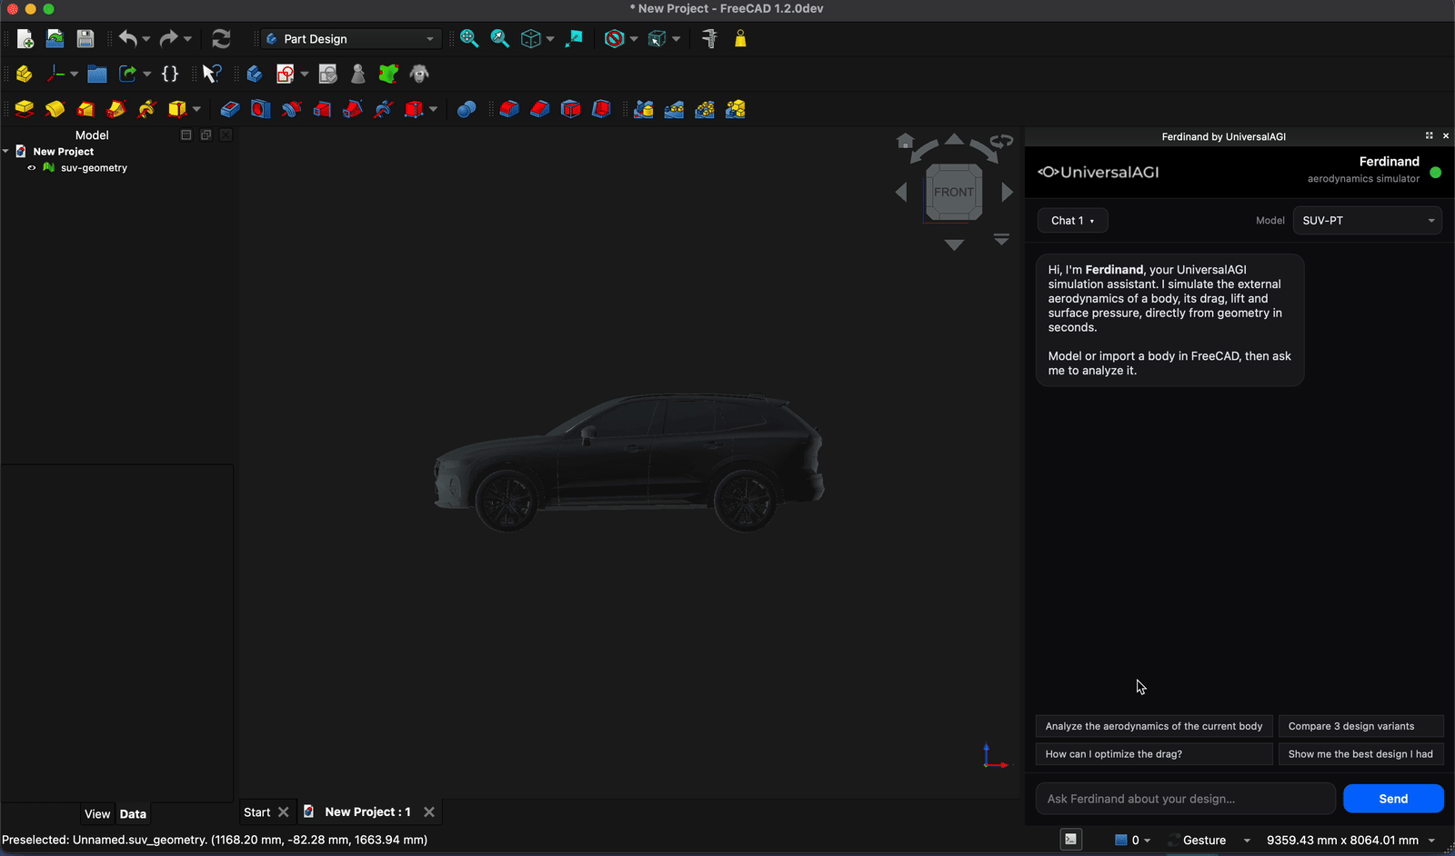Validate the sketch with the checkmark icon
Image resolution: width=1455 pixels, height=856 pixels.
328,74
